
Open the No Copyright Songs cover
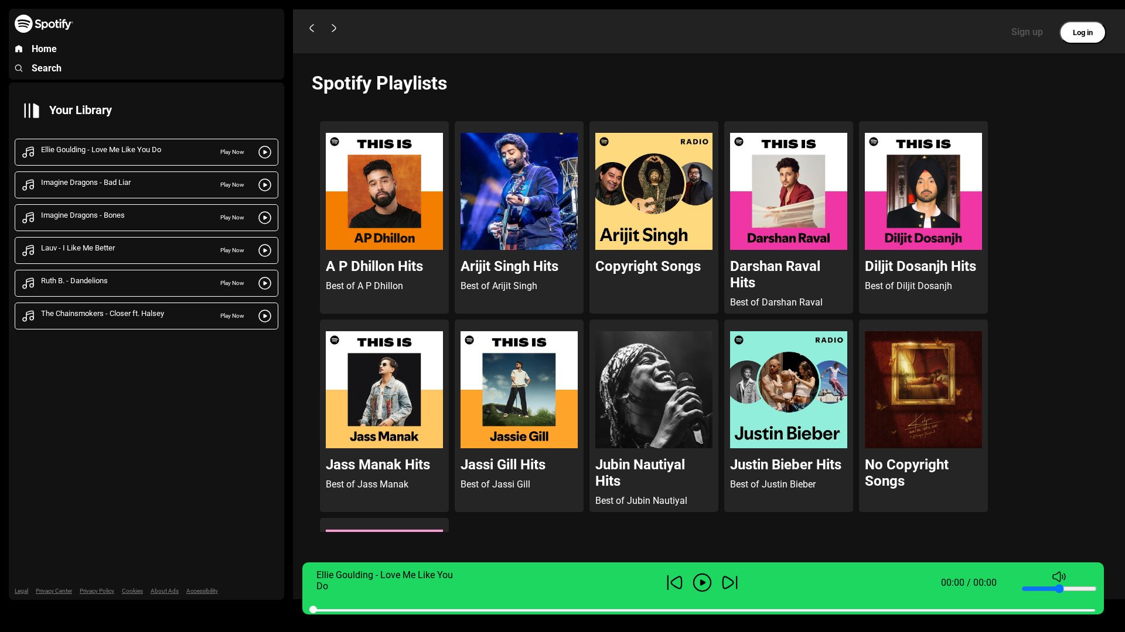tap(923, 390)
